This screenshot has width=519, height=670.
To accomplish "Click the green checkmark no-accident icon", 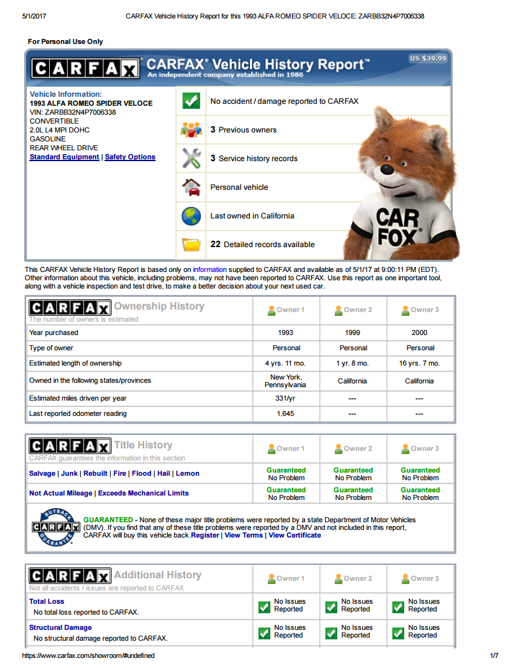I will click(x=191, y=101).
